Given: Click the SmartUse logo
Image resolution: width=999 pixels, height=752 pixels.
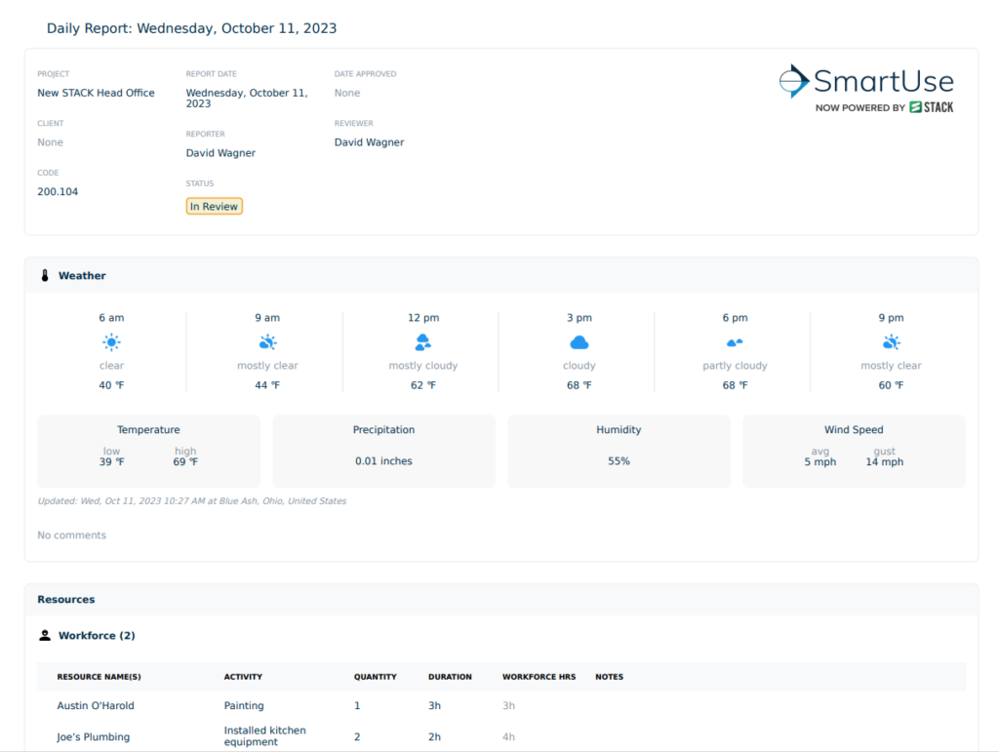Looking at the screenshot, I should (866, 83).
